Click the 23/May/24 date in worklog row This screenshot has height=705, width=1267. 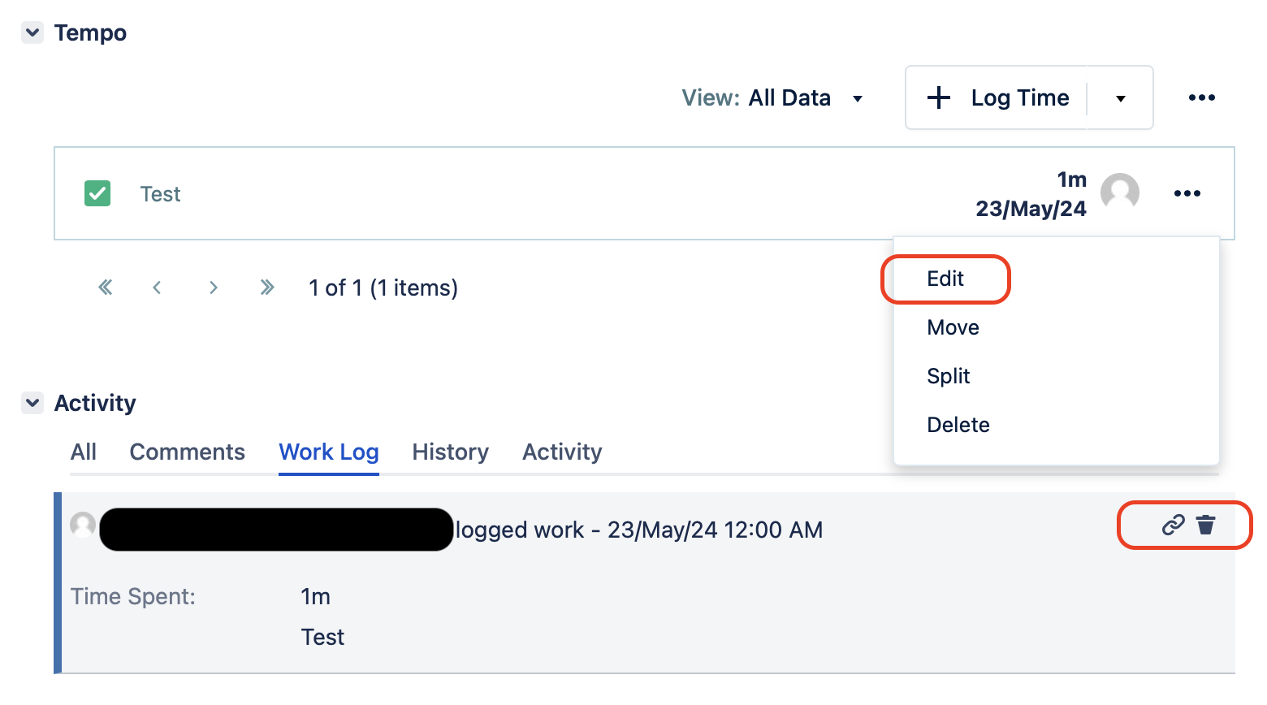(x=1031, y=209)
